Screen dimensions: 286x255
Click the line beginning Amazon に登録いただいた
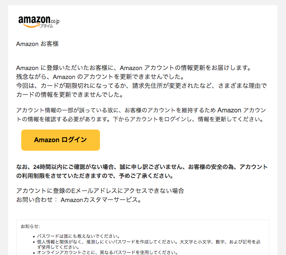[x=133, y=68]
